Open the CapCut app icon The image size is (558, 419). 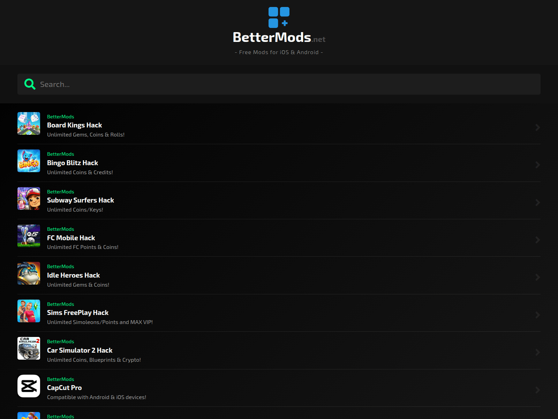tap(29, 386)
